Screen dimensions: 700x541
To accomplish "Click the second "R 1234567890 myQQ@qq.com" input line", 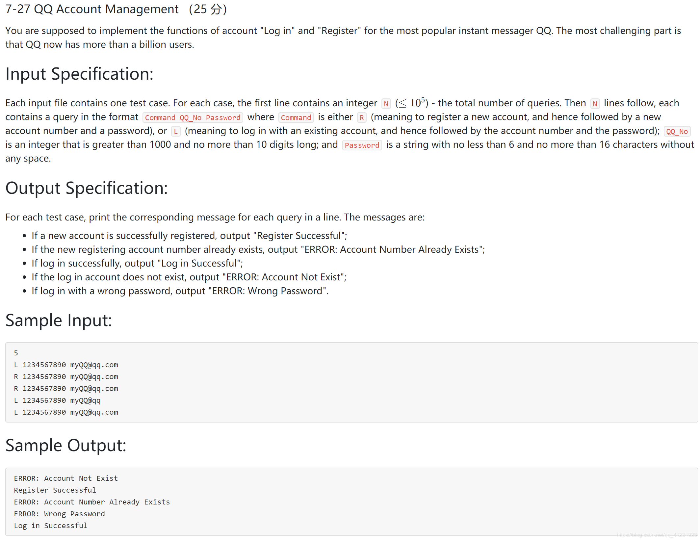I will pyautogui.click(x=66, y=388).
